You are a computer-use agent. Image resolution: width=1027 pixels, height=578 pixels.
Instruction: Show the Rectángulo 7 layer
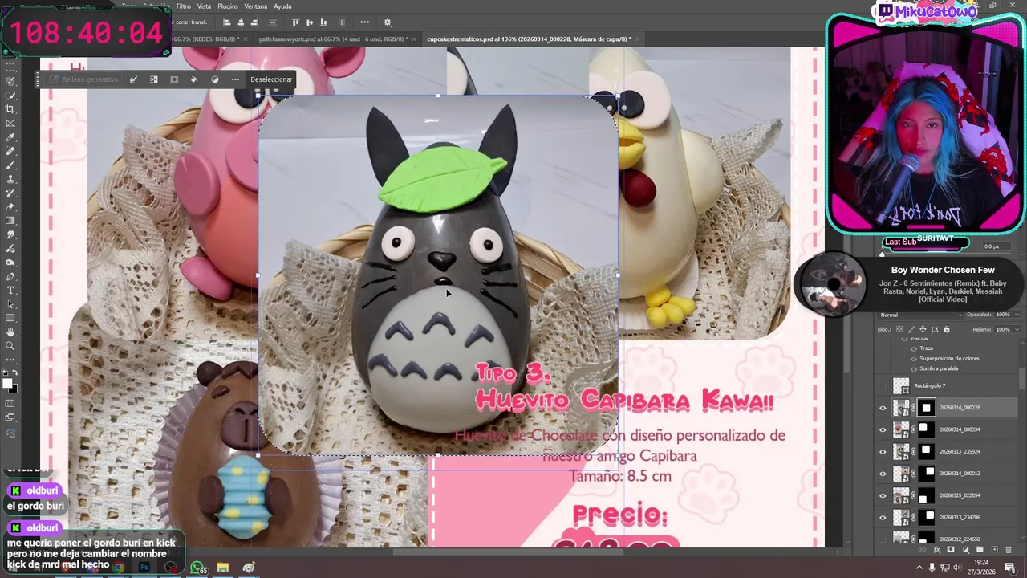pyautogui.click(x=883, y=386)
